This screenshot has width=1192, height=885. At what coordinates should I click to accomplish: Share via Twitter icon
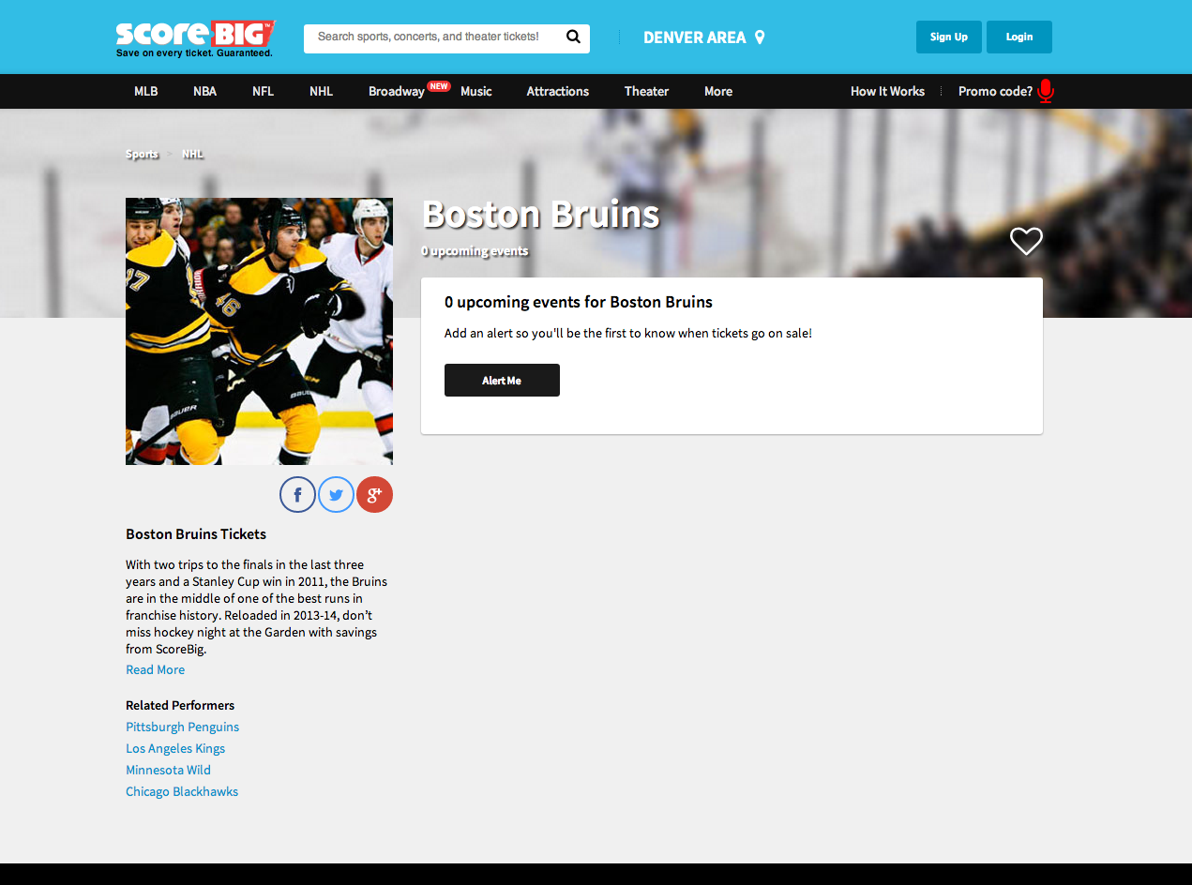click(x=336, y=494)
